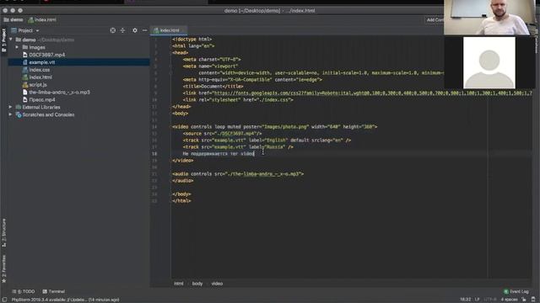Screen dimensions: 540x303
Task: Click video in bottom breadcrumb
Action: tap(217, 284)
